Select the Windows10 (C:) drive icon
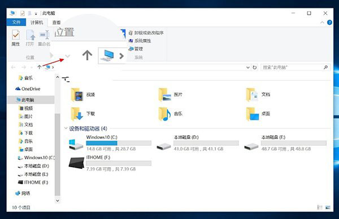 coord(76,145)
